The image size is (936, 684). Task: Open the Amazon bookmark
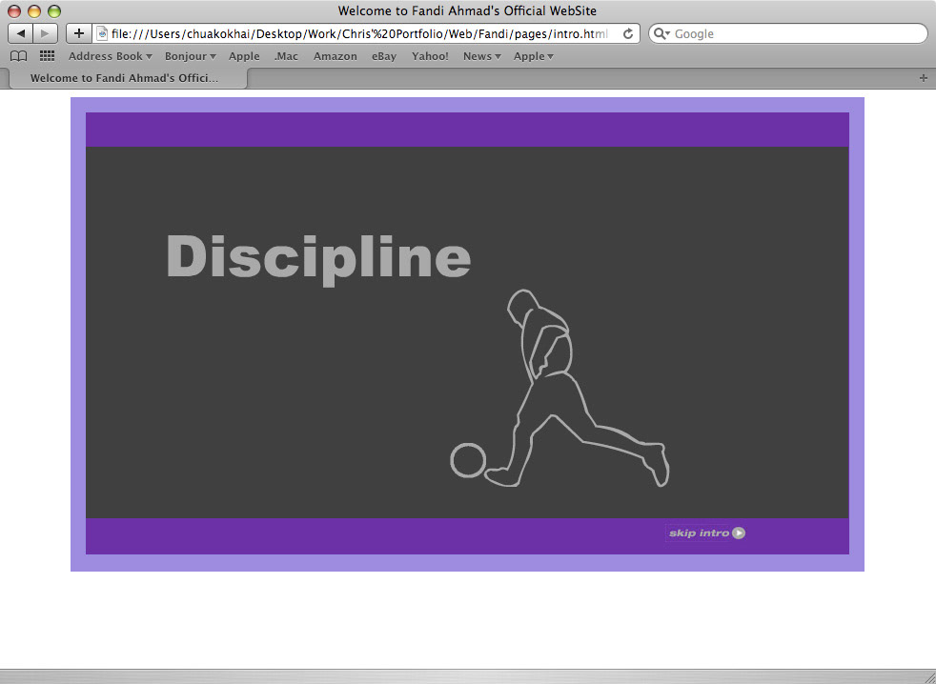(x=336, y=56)
